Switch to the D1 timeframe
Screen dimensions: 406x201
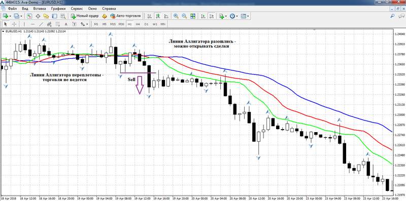146,24
